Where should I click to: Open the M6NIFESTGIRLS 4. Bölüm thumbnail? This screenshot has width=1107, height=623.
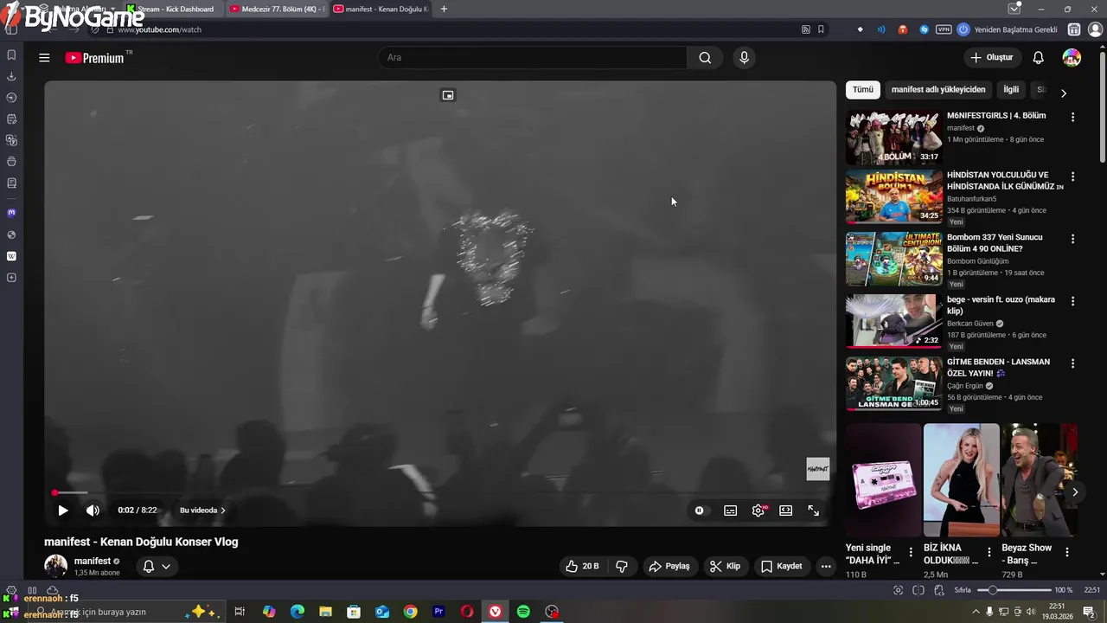(893, 138)
